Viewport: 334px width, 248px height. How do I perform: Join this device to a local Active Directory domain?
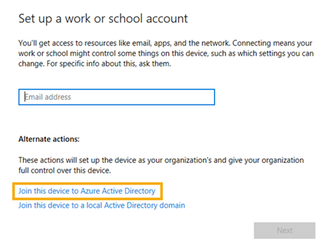click(x=102, y=205)
